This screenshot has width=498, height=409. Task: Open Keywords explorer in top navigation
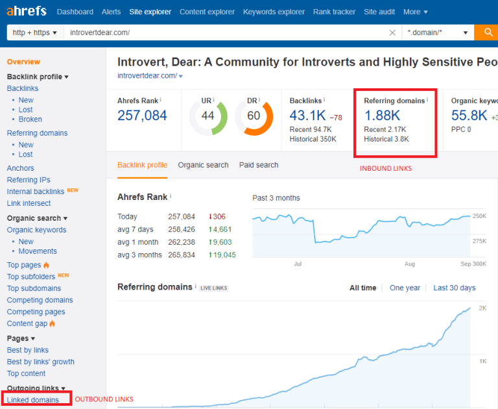click(x=274, y=12)
